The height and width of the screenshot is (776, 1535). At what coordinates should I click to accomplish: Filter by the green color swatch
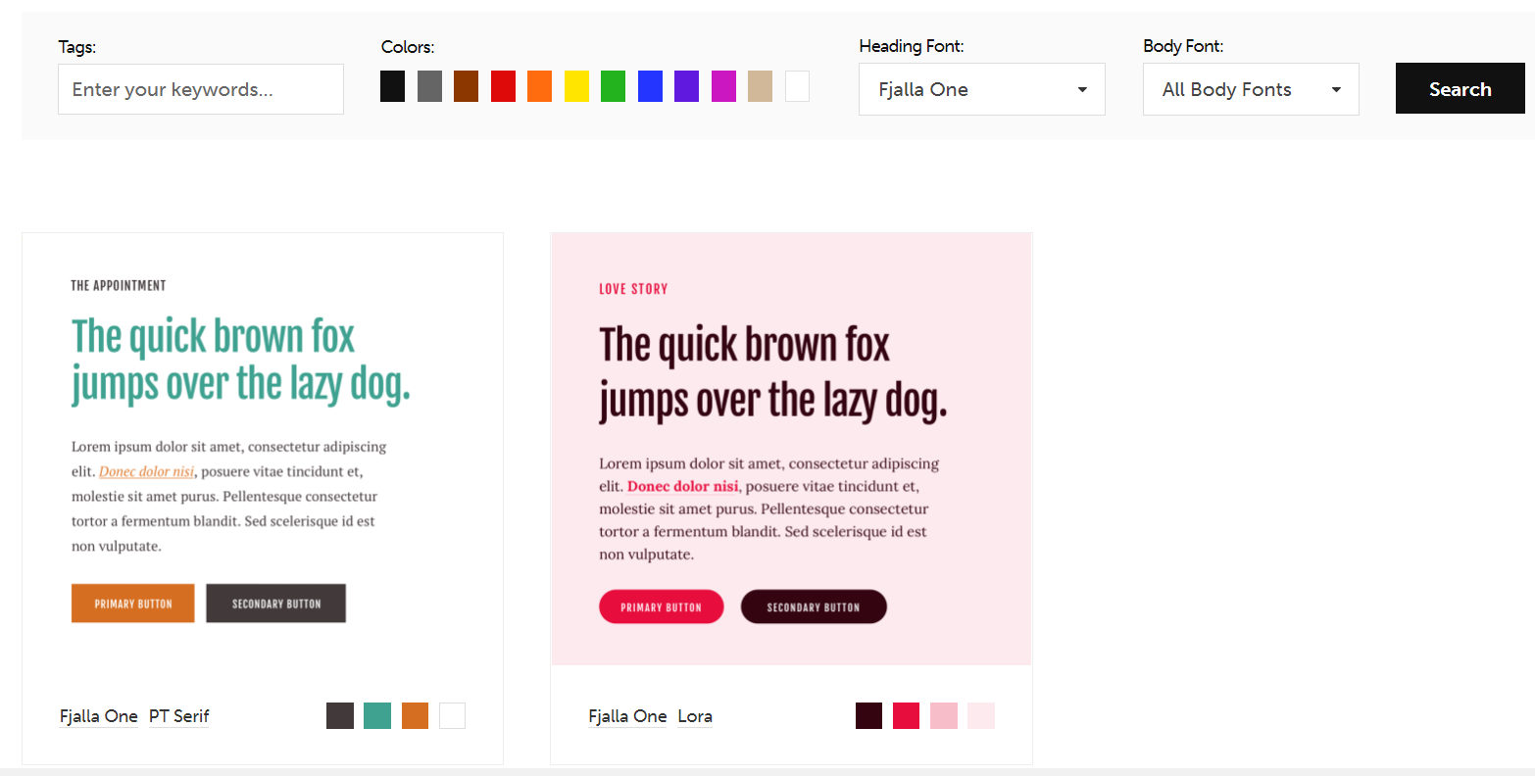click(613, 86)
